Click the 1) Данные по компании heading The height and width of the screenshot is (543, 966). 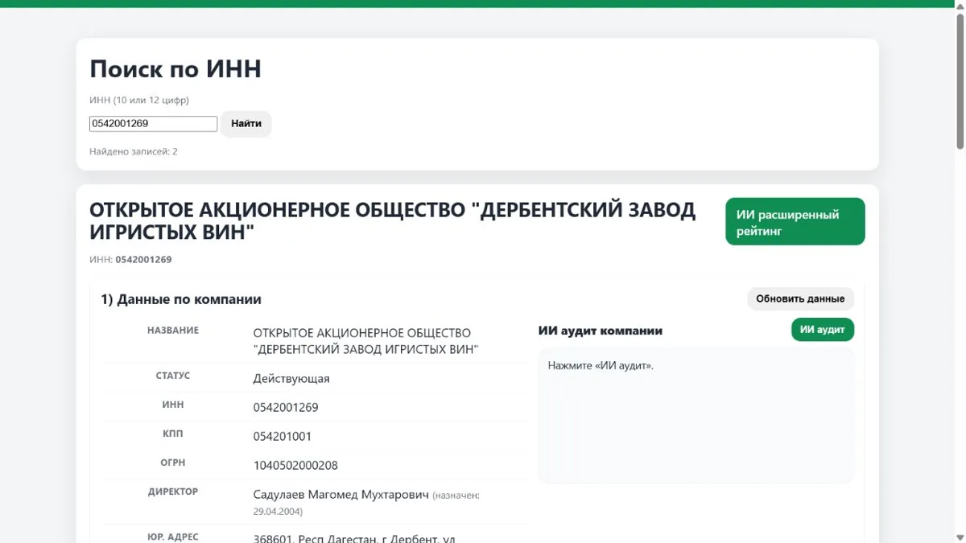click(x=181, y=299)
